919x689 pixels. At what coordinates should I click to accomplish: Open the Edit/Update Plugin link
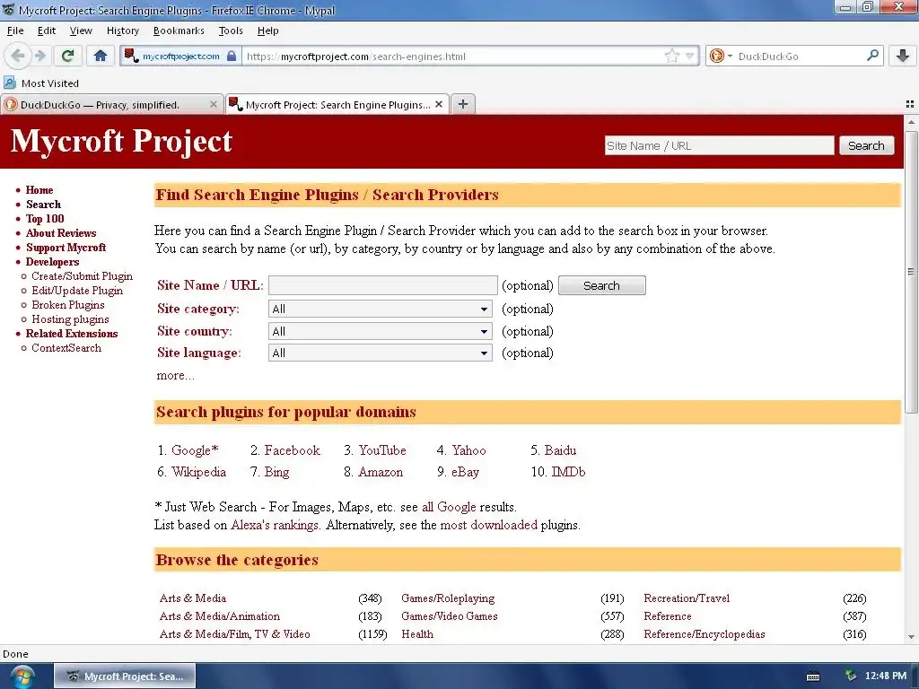coord(77,291)
